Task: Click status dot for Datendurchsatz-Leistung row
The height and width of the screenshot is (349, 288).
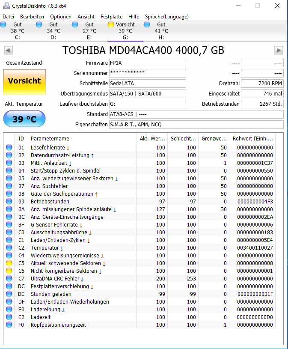Action: (9, 155)
